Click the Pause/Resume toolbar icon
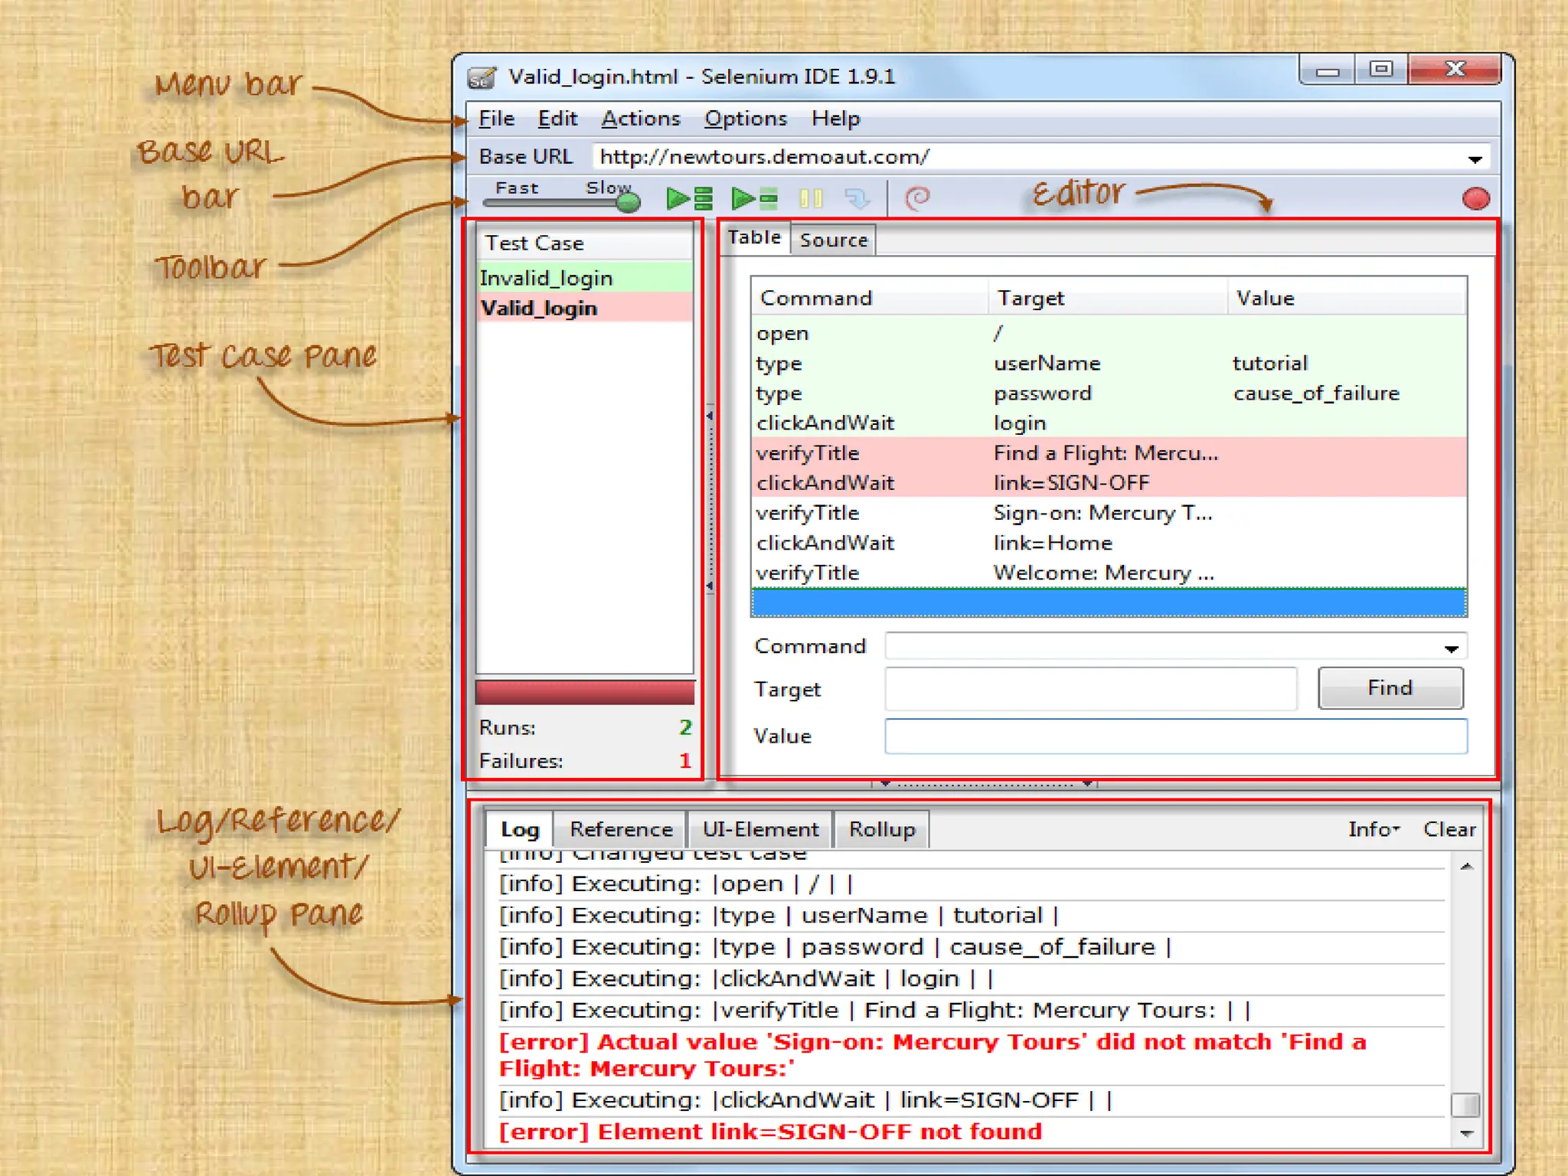 pyautogui.click(x=810, y=199)
